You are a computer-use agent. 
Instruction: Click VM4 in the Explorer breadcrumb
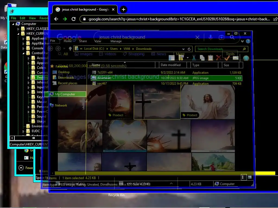tap(127, 49)
